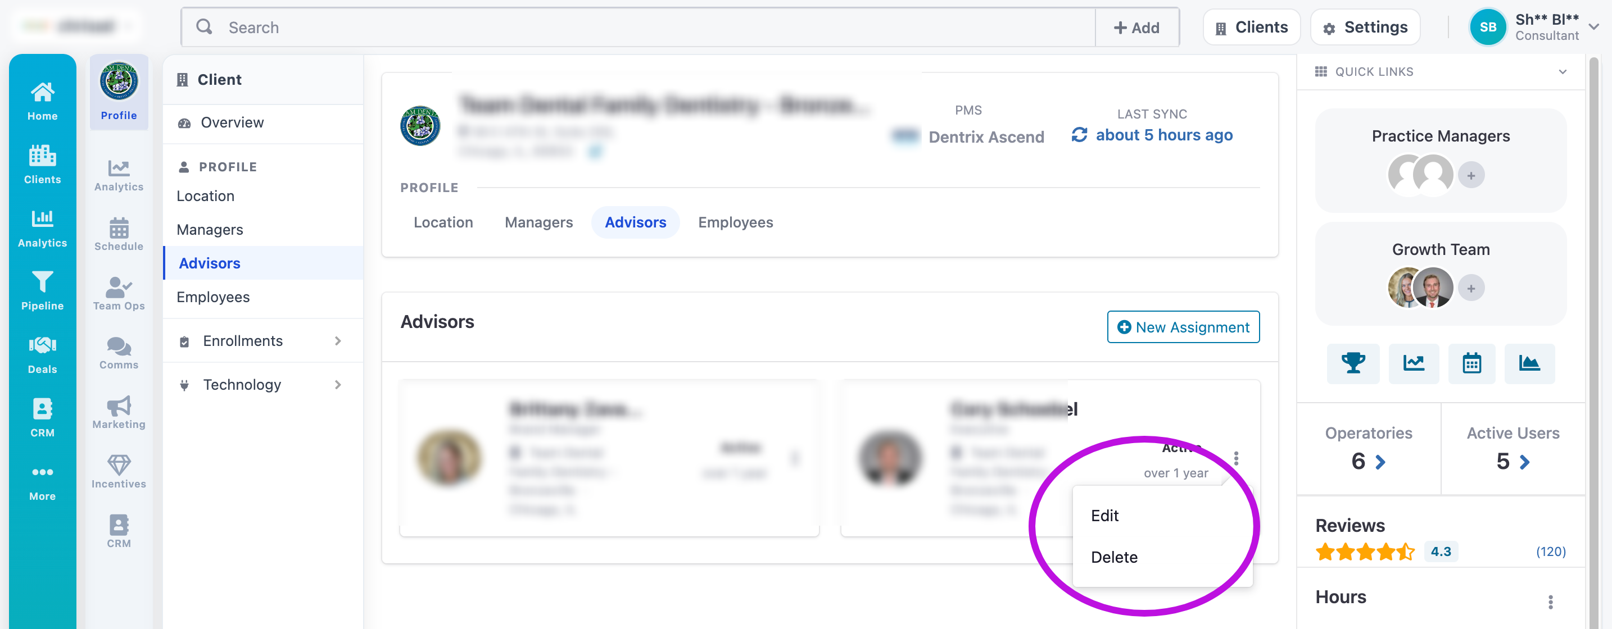
Task: Open the second advisor card three-dot menu
Action: click(x=1236, y=458)
